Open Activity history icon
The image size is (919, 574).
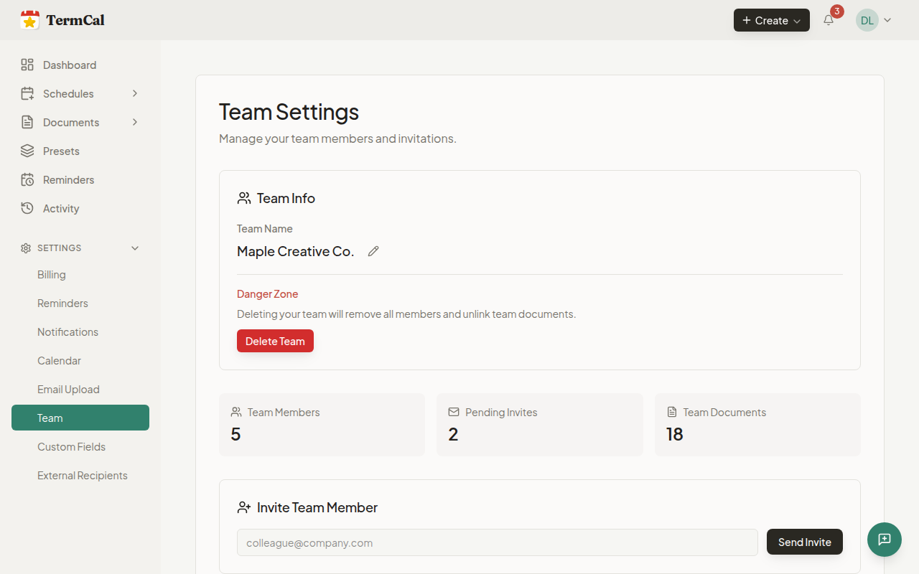tap(27, 208)
